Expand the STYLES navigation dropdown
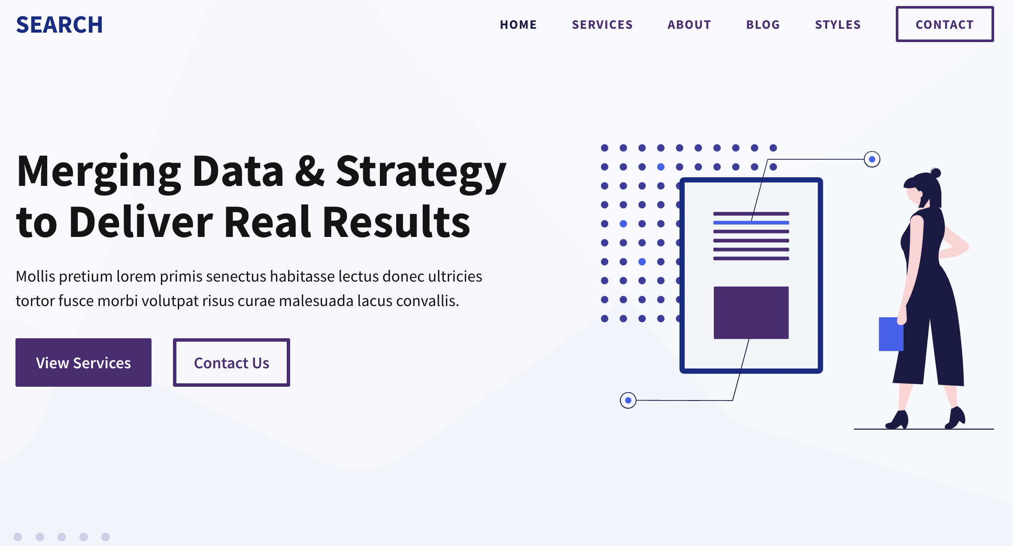 838,24
